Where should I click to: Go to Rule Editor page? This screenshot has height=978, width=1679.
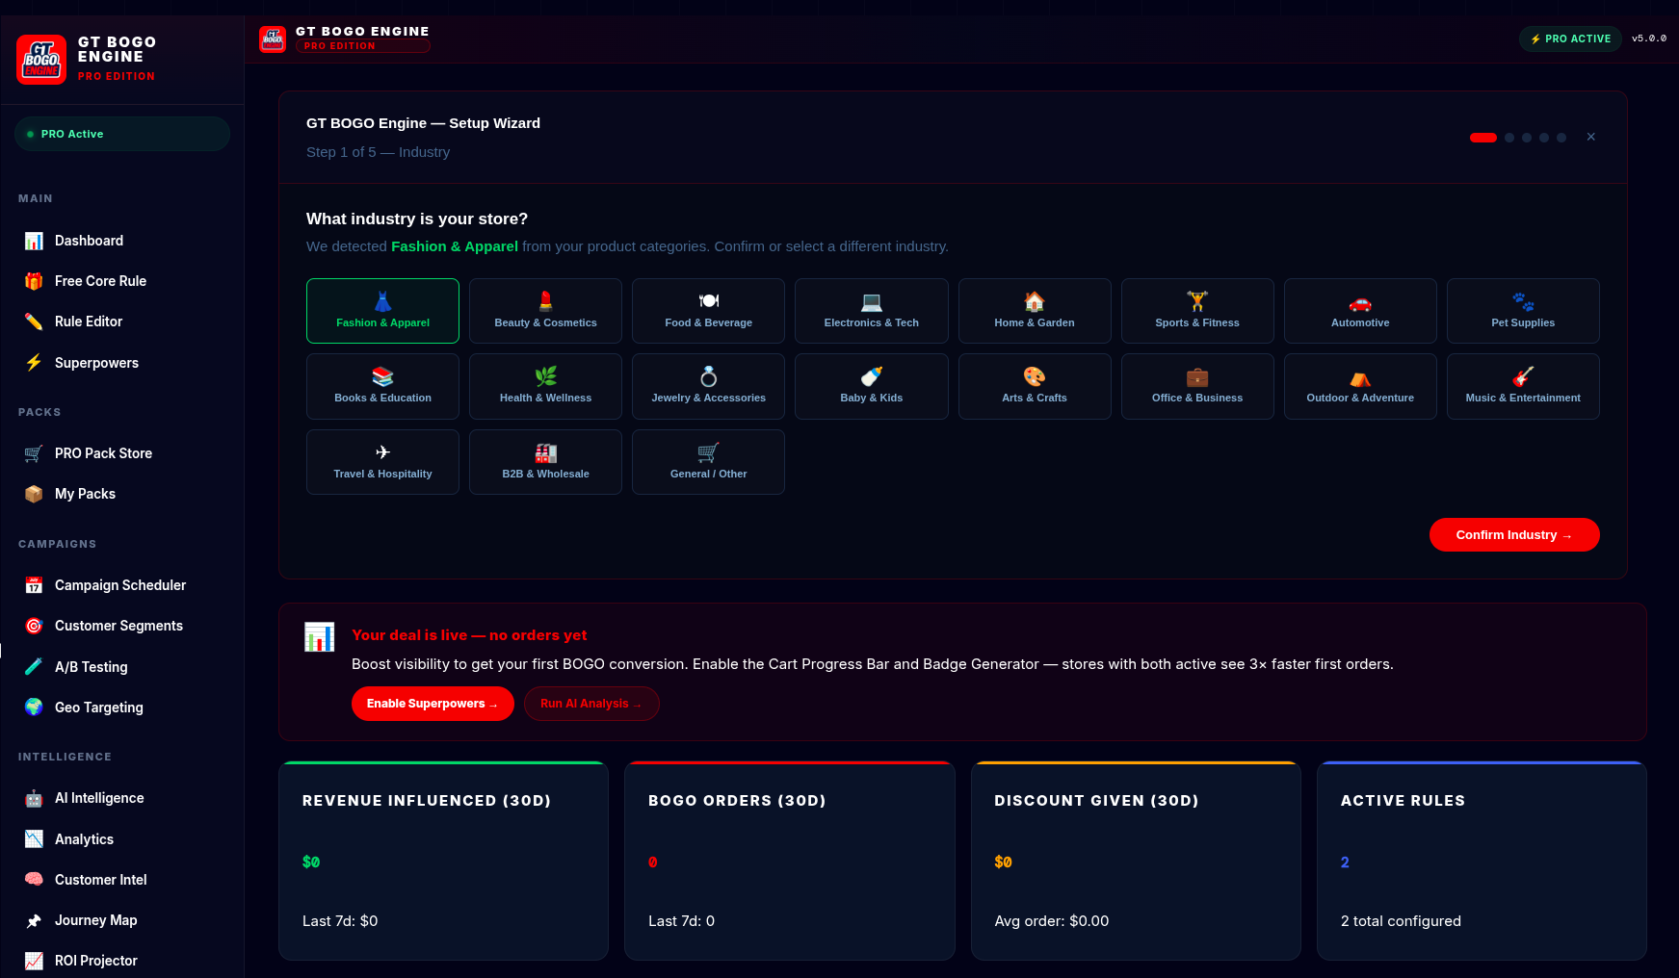122,322
